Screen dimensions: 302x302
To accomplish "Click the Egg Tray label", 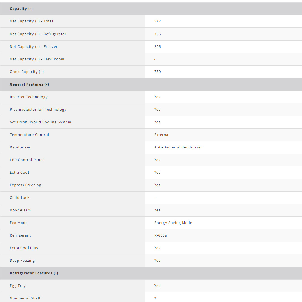I will point(18,286).
